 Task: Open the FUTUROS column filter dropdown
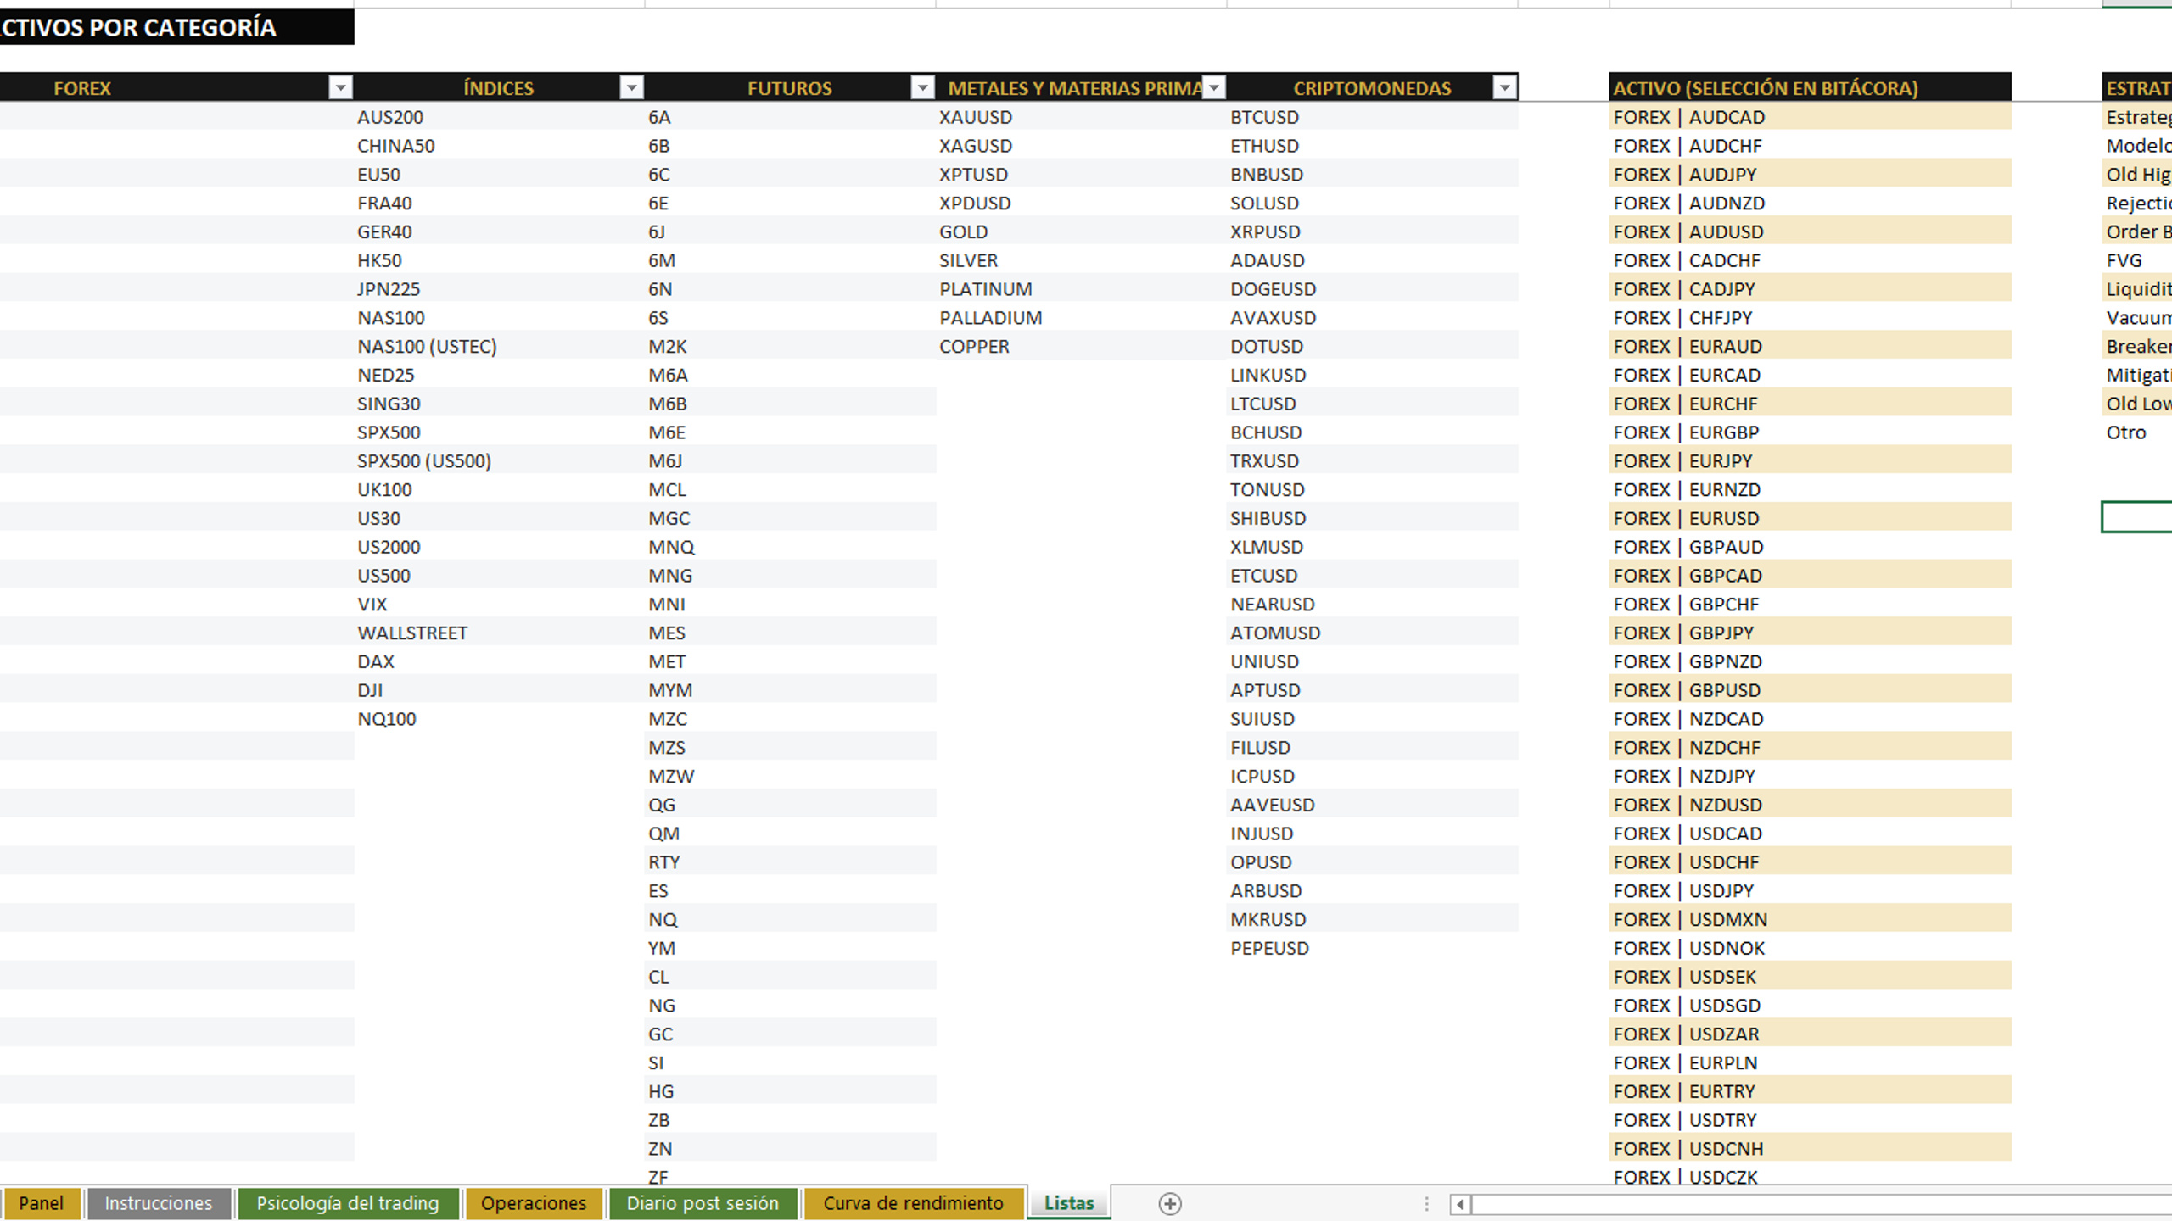[x=922, y=87]
